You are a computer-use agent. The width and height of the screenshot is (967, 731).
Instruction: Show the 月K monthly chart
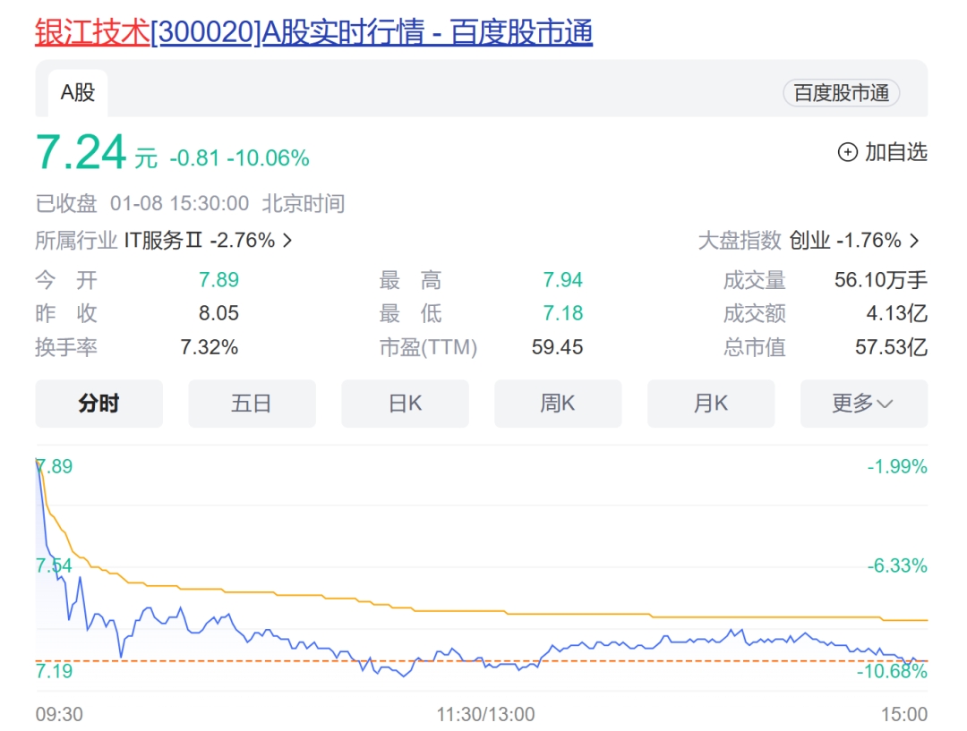[710, 404]
